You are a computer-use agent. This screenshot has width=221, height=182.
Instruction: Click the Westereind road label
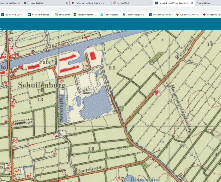click(x=185, y=48)
